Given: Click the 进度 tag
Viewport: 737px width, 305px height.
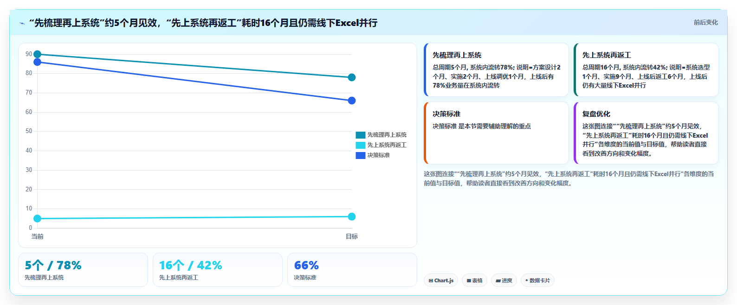Looking at the screenshot, I should point(504,280).
